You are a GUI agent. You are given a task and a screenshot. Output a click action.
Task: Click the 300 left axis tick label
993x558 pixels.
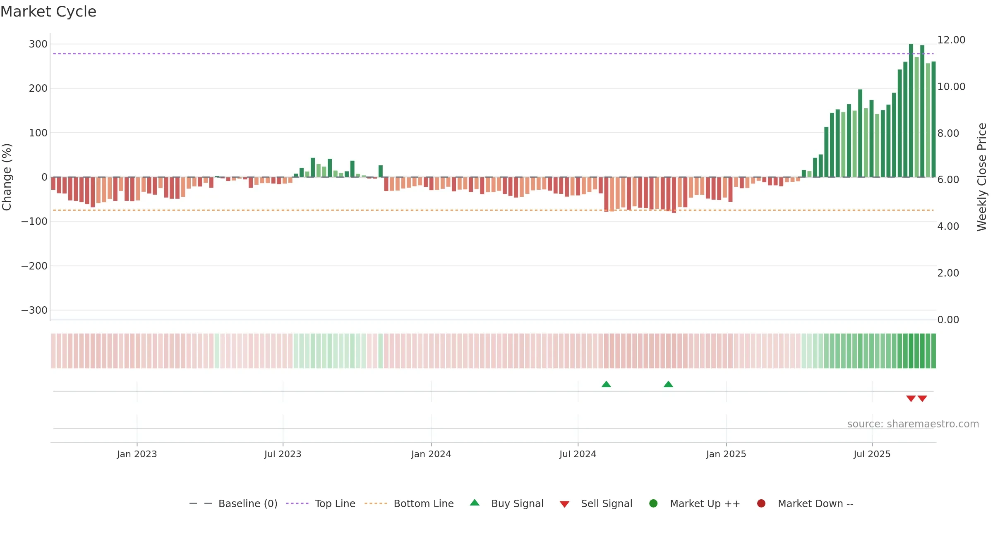point(38,44)
